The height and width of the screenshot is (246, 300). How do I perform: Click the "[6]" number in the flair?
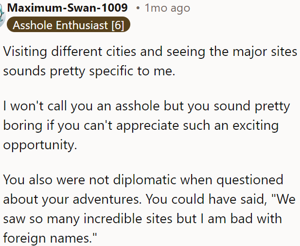pyautogui.click(x=118, y=25)
